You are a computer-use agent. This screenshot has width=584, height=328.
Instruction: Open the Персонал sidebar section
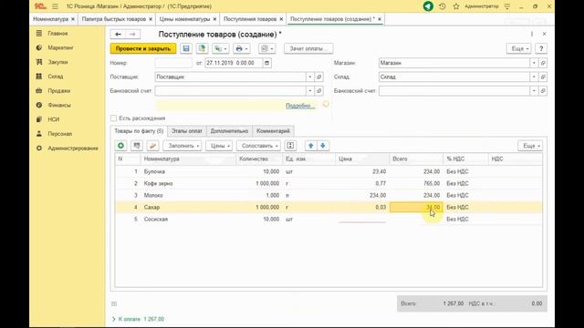pos(59,134)
